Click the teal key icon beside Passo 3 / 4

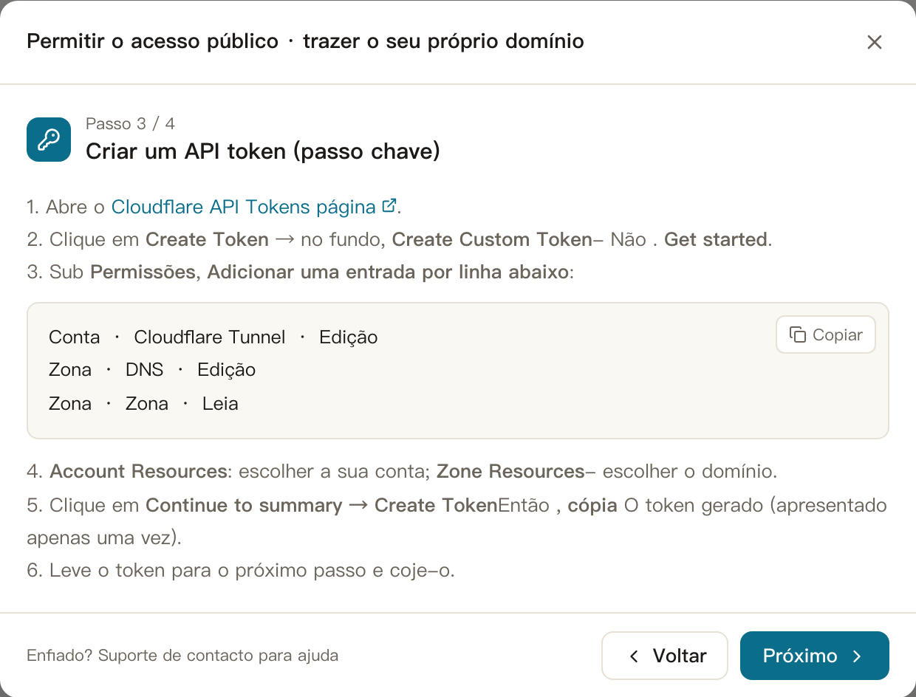click(49, 140)
